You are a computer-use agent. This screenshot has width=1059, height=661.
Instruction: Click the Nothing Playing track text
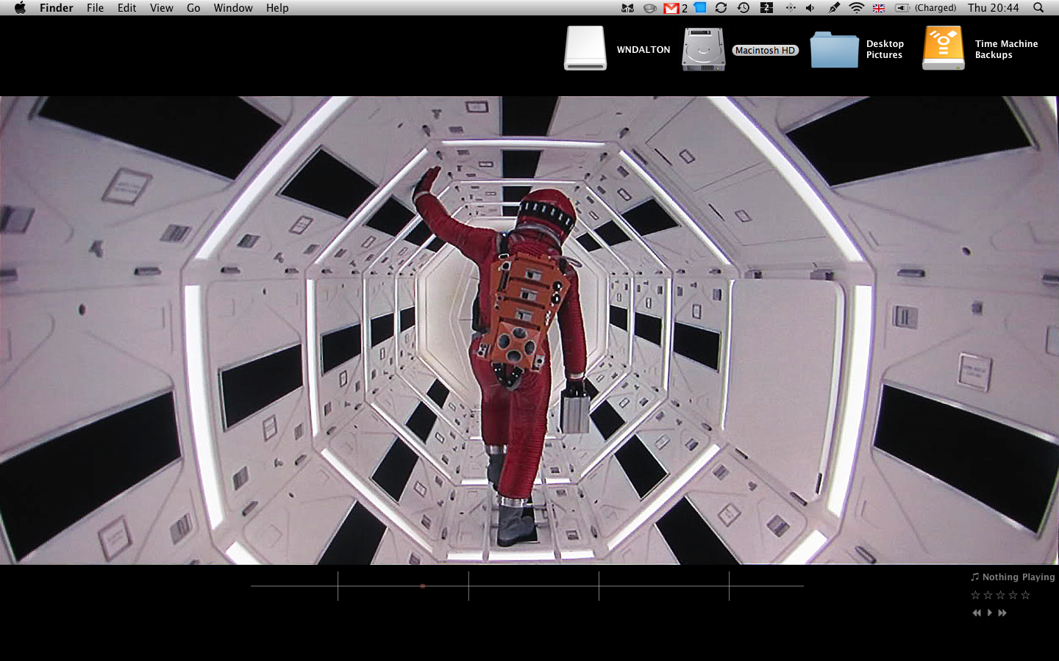click(1019, 577)
